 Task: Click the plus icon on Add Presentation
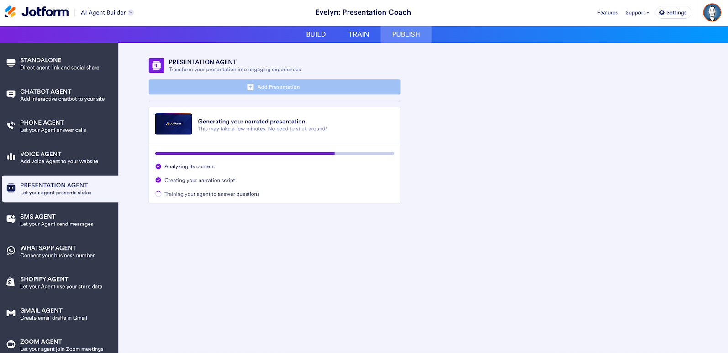tap(250, 87)
